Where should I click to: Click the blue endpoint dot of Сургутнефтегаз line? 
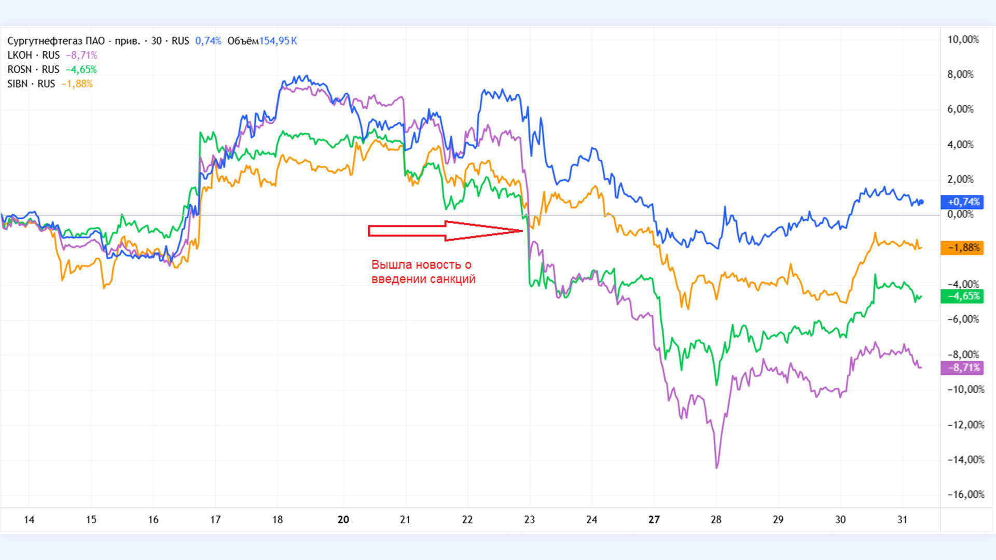[x=921, y=202]
